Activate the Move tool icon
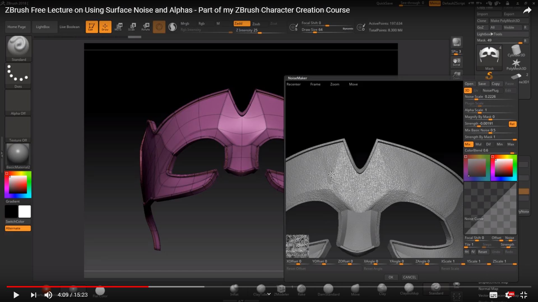The width and height of the screenshot is (538, 302). coord(119,27)
